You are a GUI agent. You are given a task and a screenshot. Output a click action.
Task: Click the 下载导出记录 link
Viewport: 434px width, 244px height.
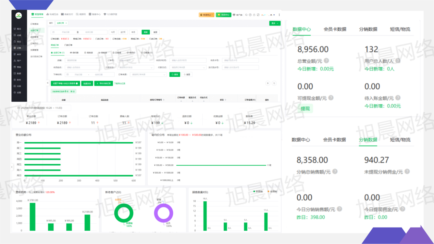pos(120,84)
